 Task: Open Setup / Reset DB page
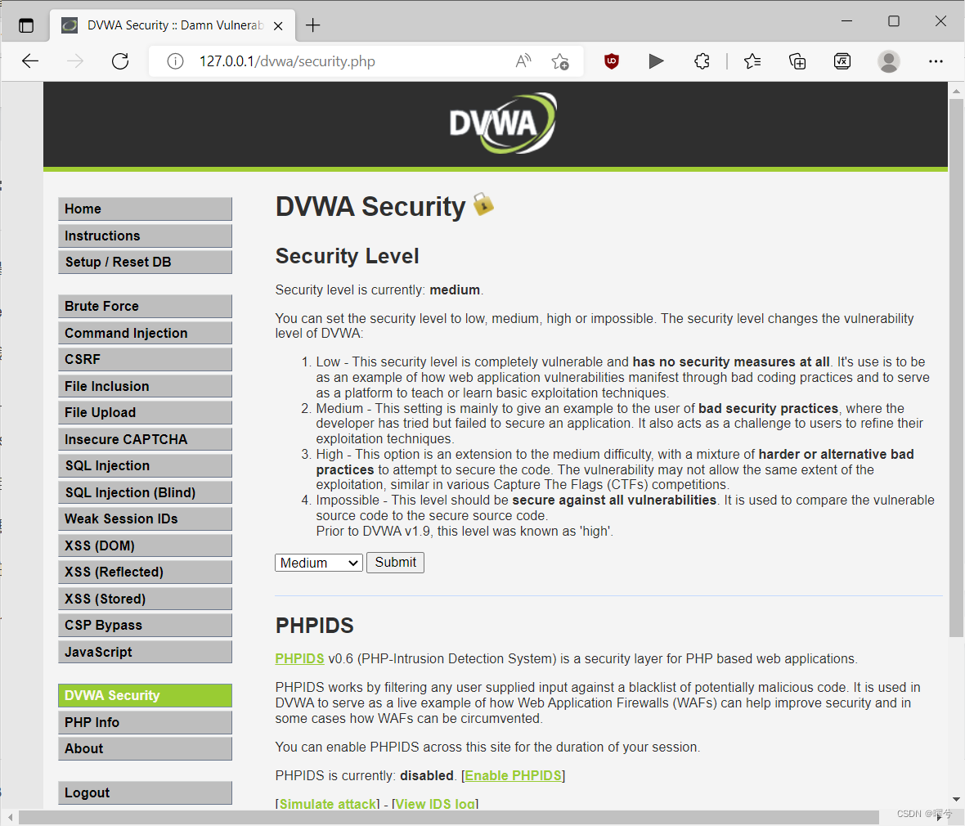click(146, 263)
